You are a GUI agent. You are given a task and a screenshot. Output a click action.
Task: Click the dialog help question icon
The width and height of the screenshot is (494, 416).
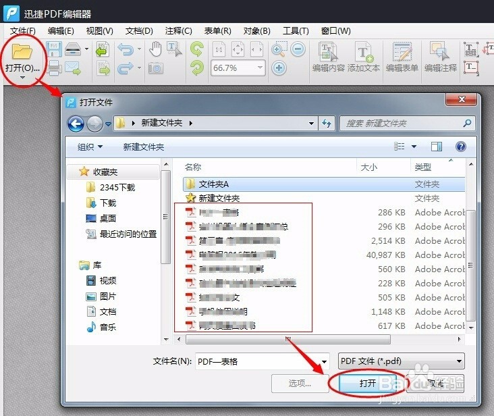coord(461,147)
